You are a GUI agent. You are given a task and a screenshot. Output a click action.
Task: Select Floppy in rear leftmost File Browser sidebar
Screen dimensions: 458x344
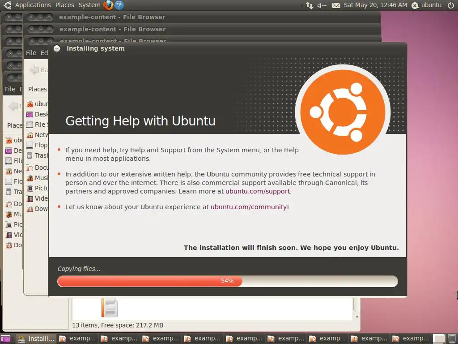(x=14, y=181)
